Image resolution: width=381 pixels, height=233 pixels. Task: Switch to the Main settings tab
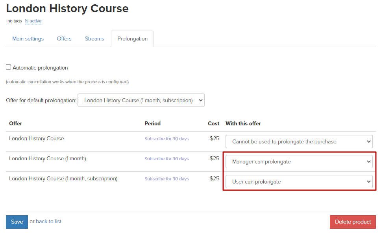[x=28, y=39]
